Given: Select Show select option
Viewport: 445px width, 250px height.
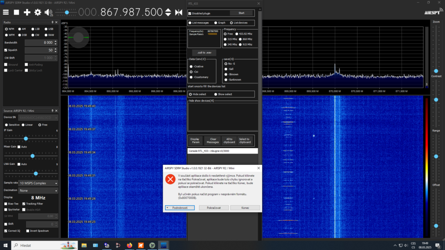Looking at the screenshot, I should coord(216,94).
